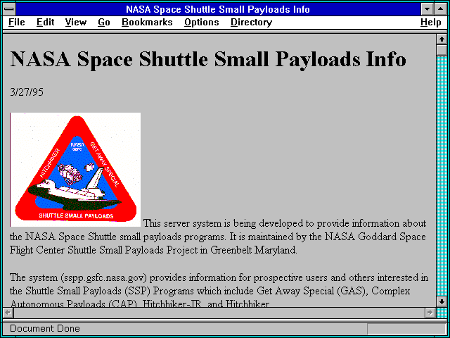Click the vertical scrollbar track below thumb
Image resolution: width=450 pixels, height=338 pixels.
442,176
